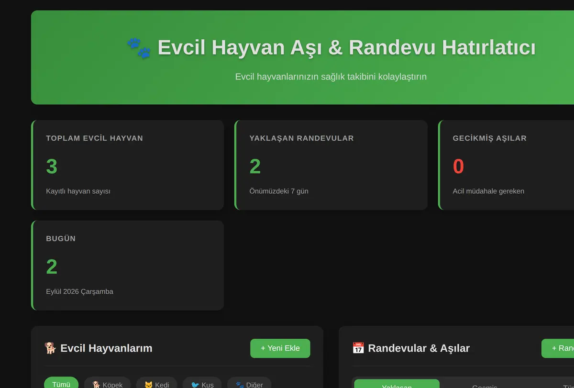Click the Evcil Hayvan Aşı & Randevu Hatırlatıcı title
The image size is (574, 388).
(346, 48)
